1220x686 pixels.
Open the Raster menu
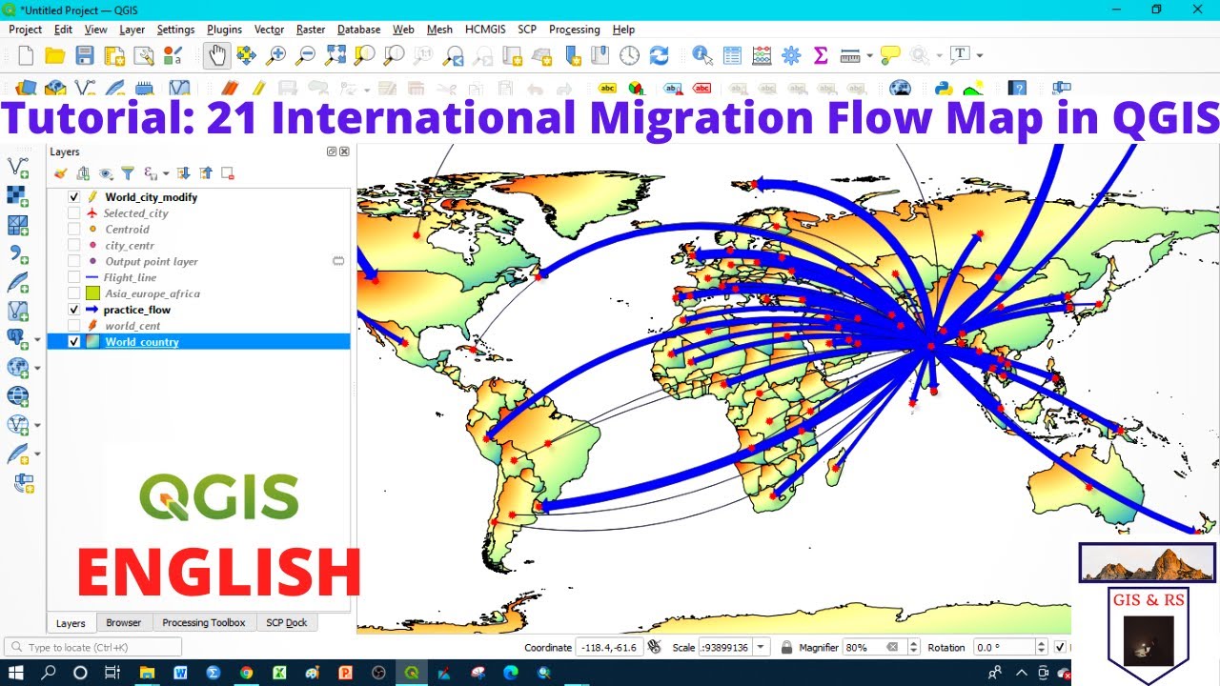pos(311,30)
